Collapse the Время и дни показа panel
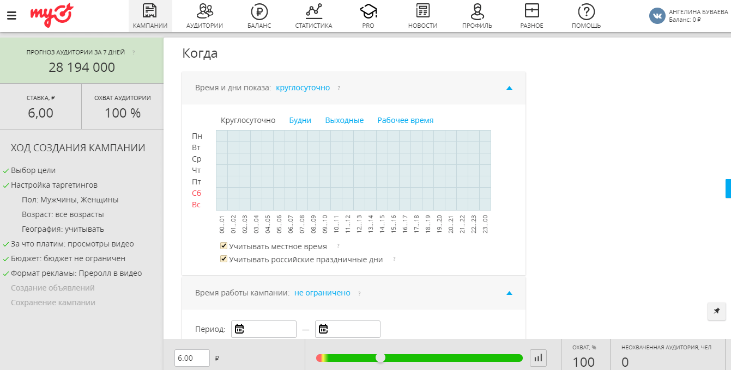 tap(509, 88)
